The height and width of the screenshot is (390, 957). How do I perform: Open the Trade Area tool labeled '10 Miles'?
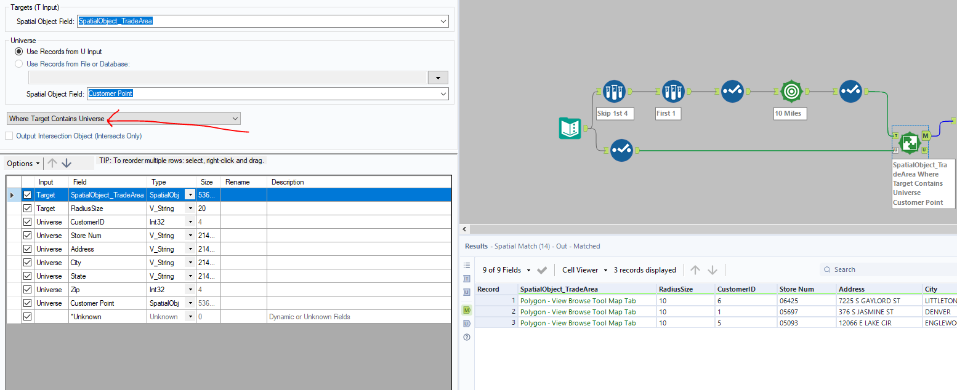pos(790,90)
